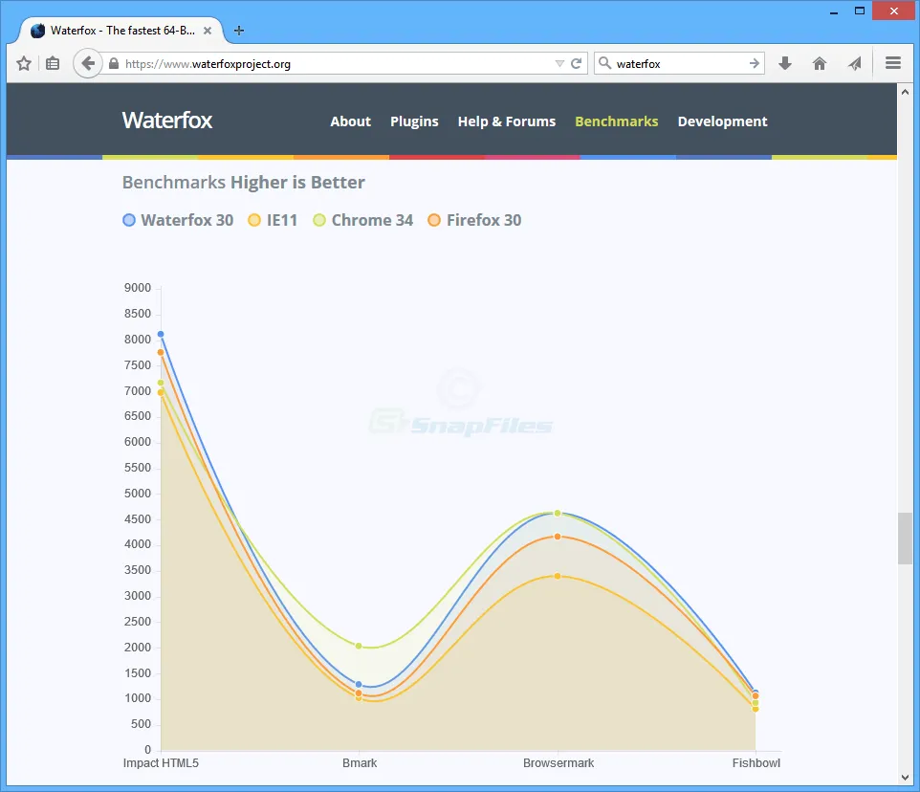Viewport: 920px width, 792px height.
Task: Maximize the browser window
Action: (860, 11)
